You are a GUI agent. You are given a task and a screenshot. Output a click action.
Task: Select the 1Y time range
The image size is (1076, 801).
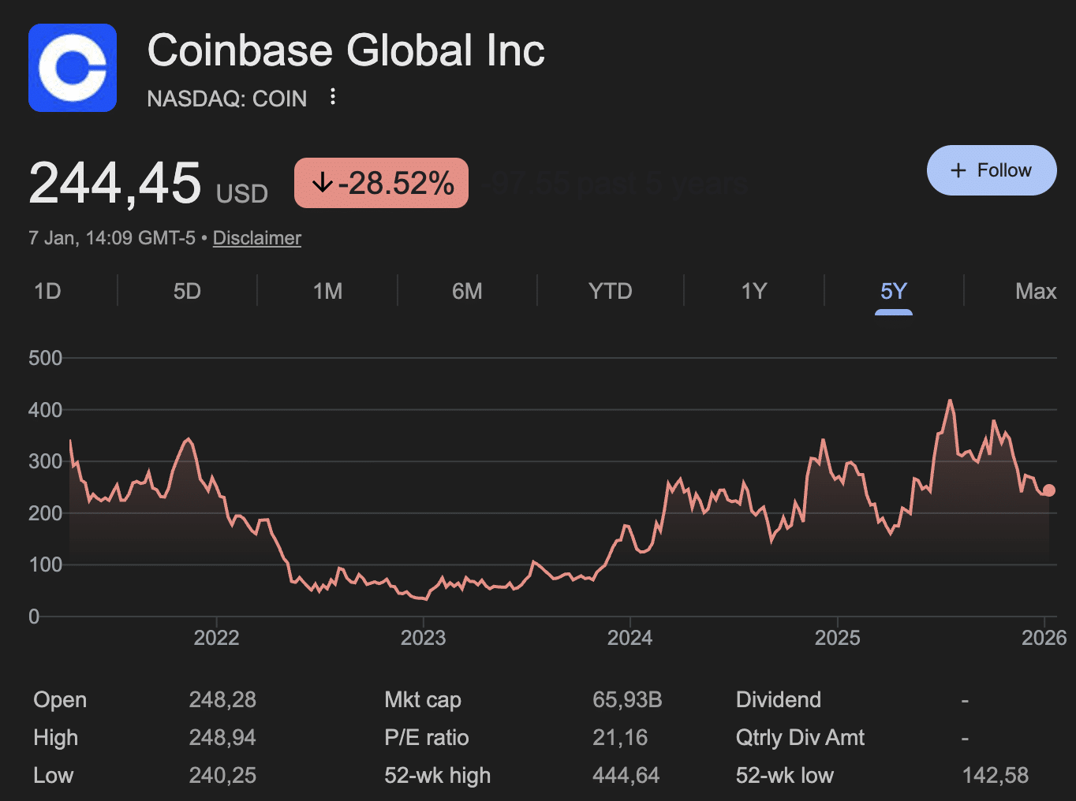tap(753, 291)
